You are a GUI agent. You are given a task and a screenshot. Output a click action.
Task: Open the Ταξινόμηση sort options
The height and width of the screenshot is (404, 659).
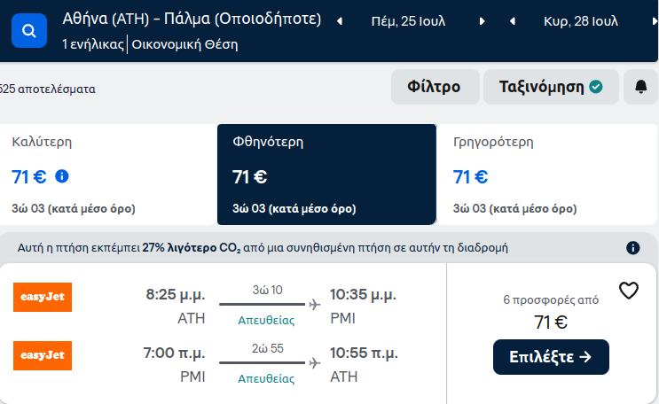pos(551,87)
